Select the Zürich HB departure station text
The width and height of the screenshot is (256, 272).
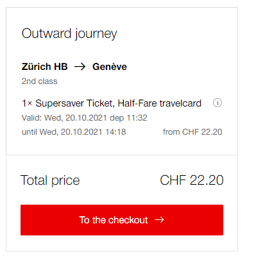pos(45,67)
